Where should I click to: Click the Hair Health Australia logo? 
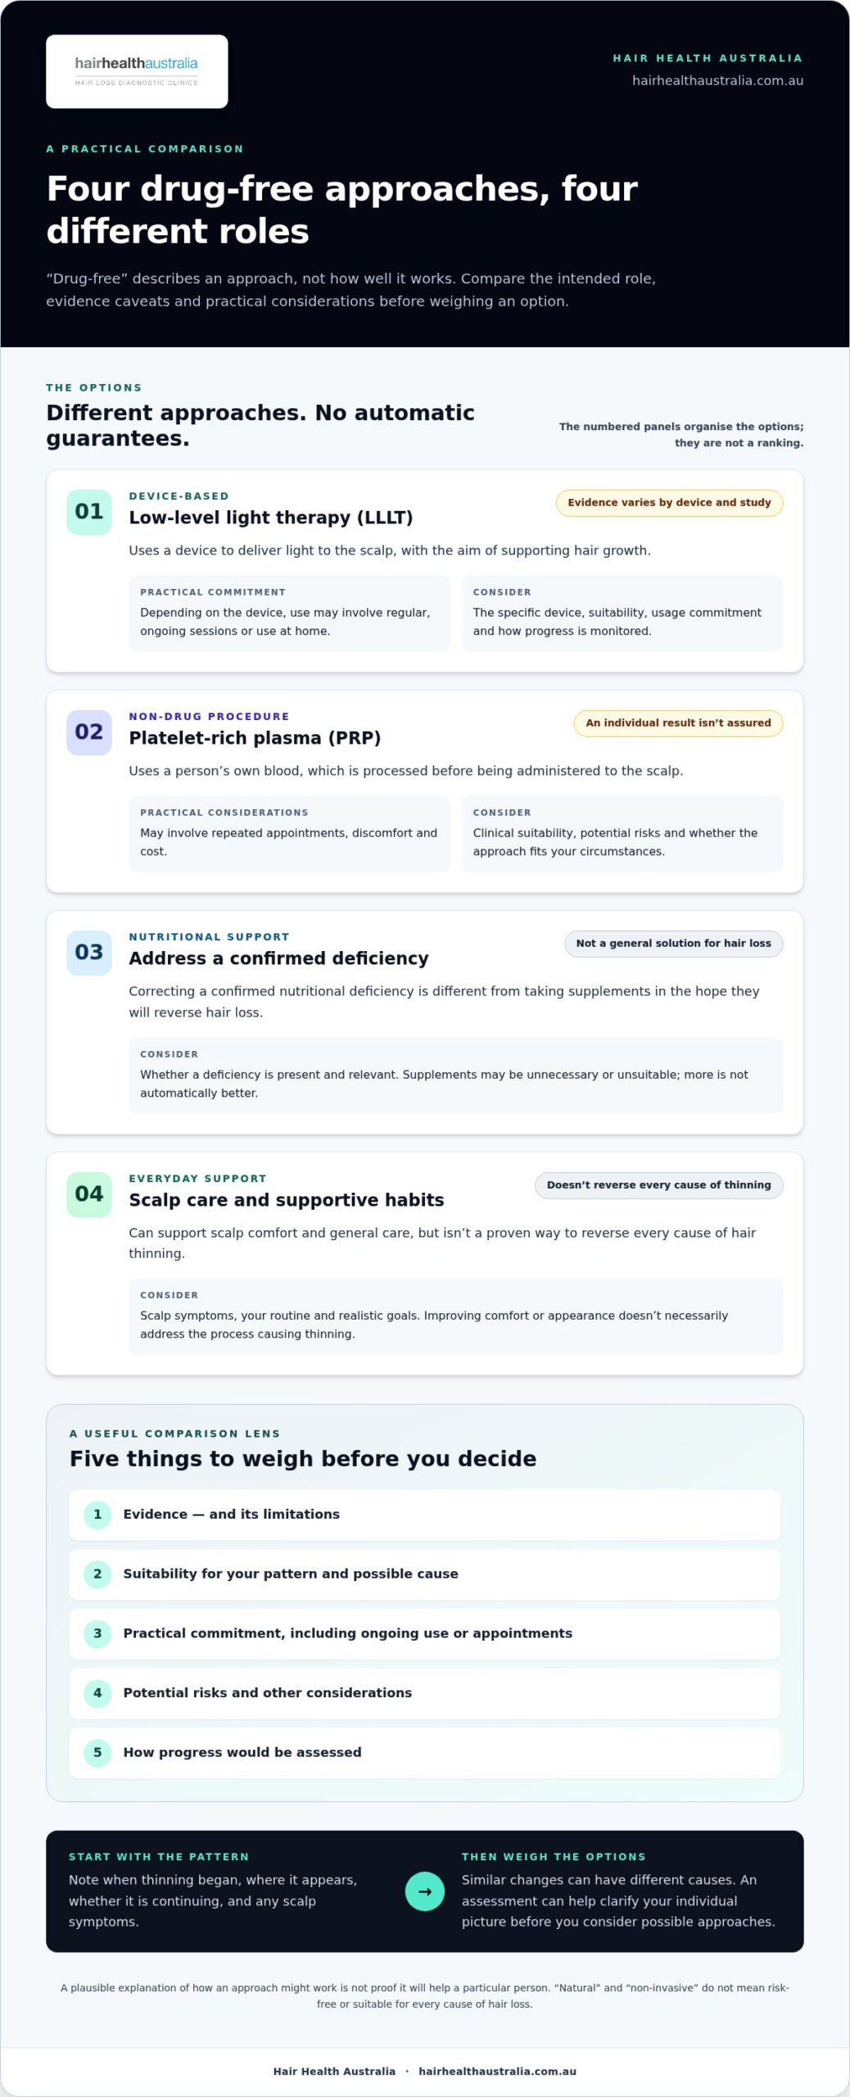[137, 71]
